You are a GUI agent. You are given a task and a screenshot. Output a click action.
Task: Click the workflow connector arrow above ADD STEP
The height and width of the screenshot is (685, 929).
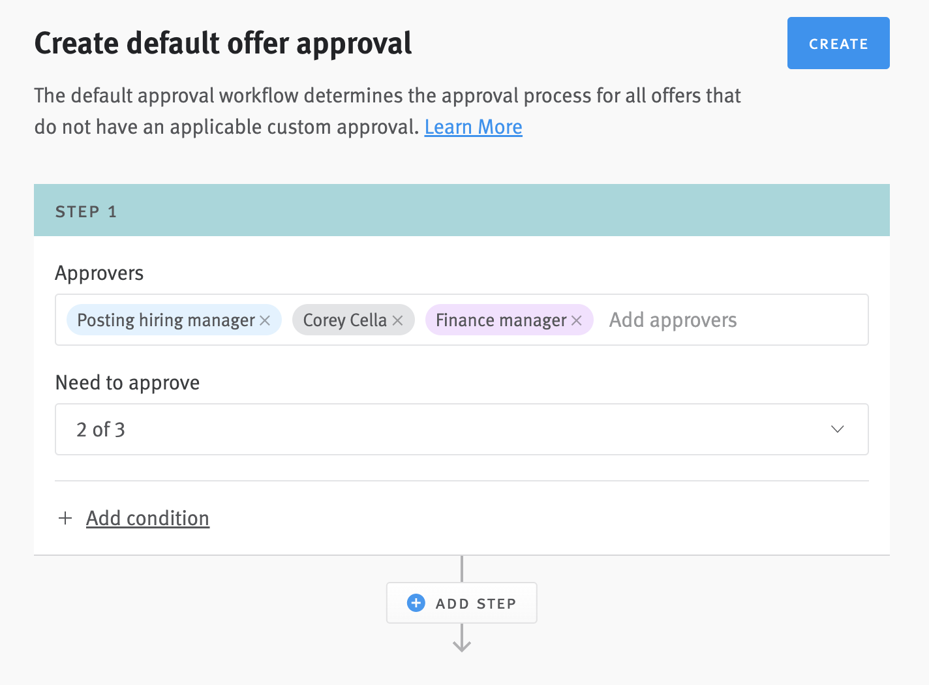(462, 568)
